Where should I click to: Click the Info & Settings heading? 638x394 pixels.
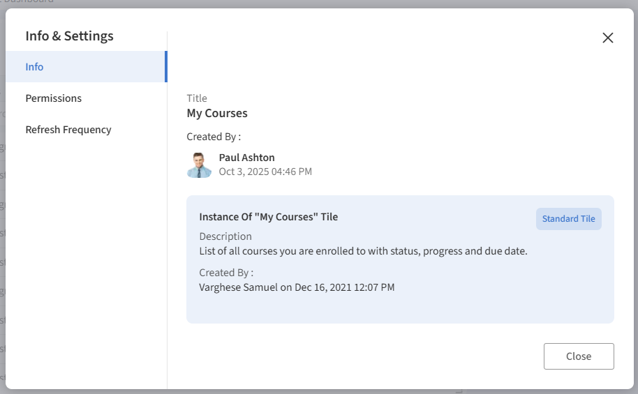point(69,36)
